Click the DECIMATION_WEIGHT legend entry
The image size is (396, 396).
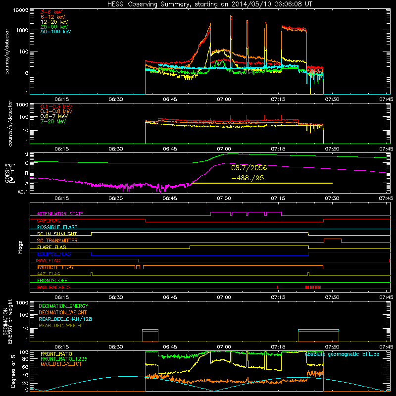(63, 312)
